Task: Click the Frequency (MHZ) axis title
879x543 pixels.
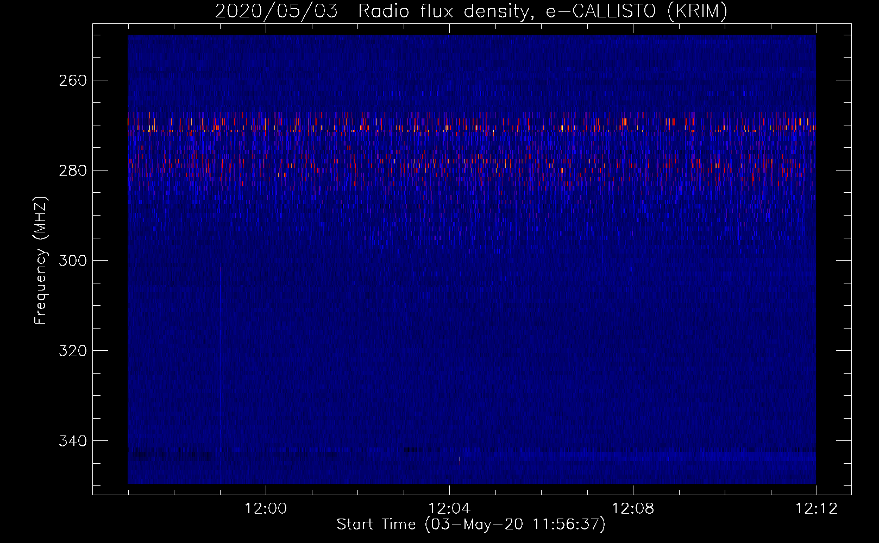Action: pos(41,260)
